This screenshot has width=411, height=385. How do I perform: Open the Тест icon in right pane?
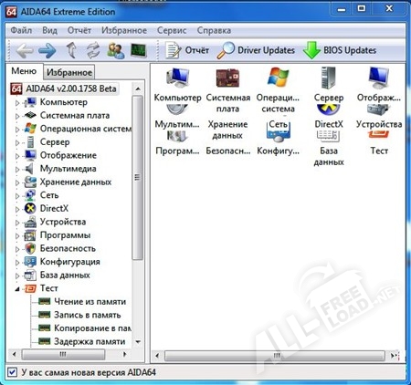tap(379, 144)
